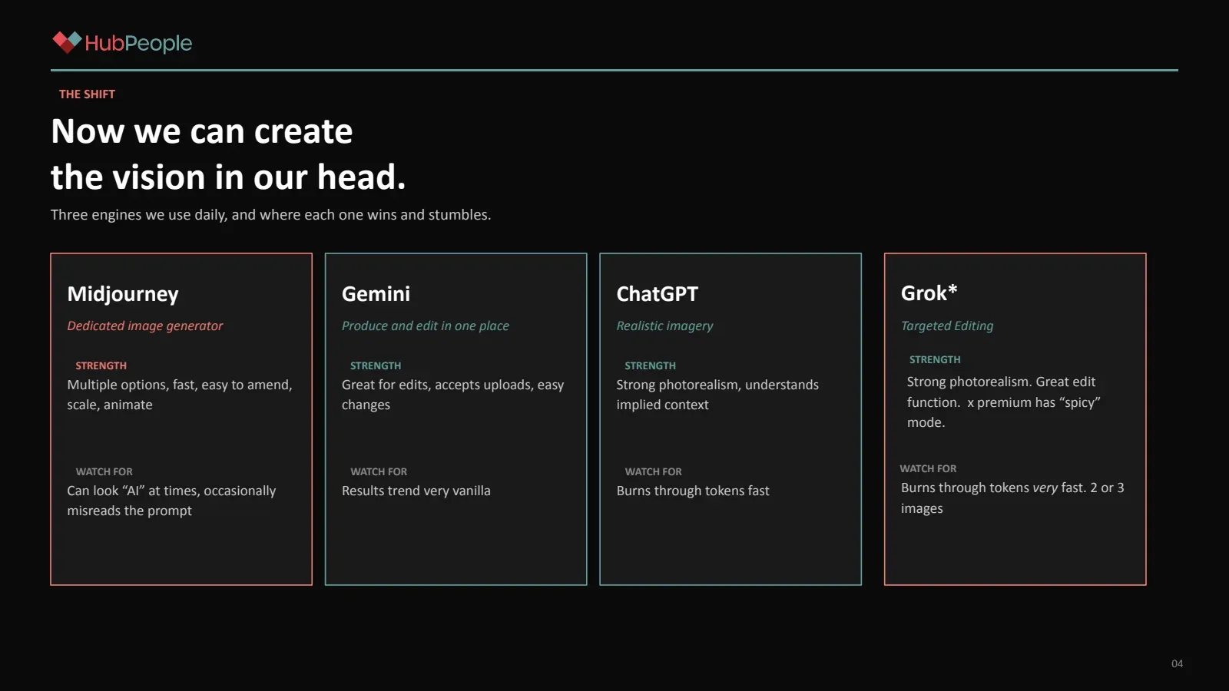Select 'Strong photorealism, understands implied context' text

click(717, 395)
